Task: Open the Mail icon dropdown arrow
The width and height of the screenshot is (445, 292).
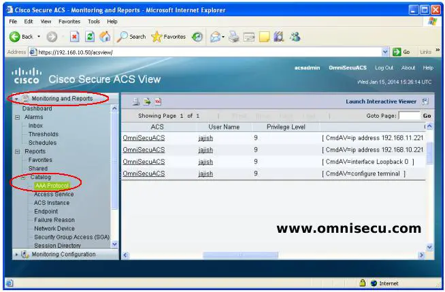Action: coord(223,37)
